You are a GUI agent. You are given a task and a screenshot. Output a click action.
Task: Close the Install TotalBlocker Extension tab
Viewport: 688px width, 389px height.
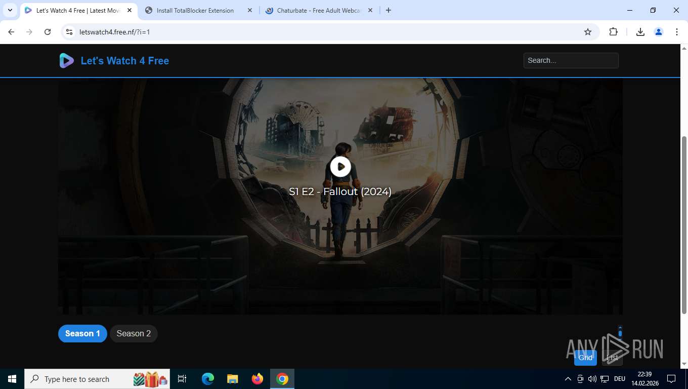250,10
